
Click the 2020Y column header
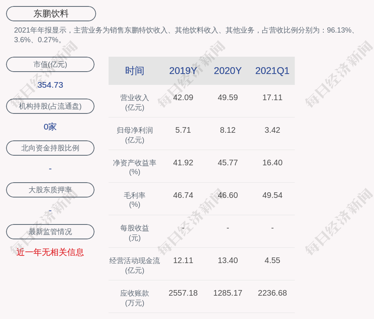228,71
